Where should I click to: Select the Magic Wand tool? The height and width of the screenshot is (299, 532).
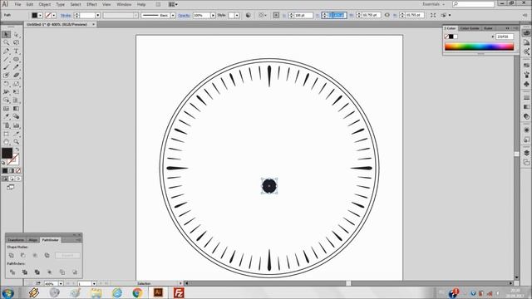(x=6, y=42)
